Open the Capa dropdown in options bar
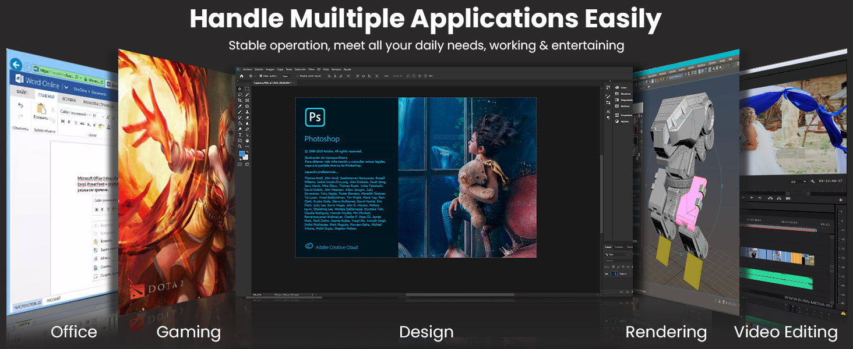 point(285,76)
